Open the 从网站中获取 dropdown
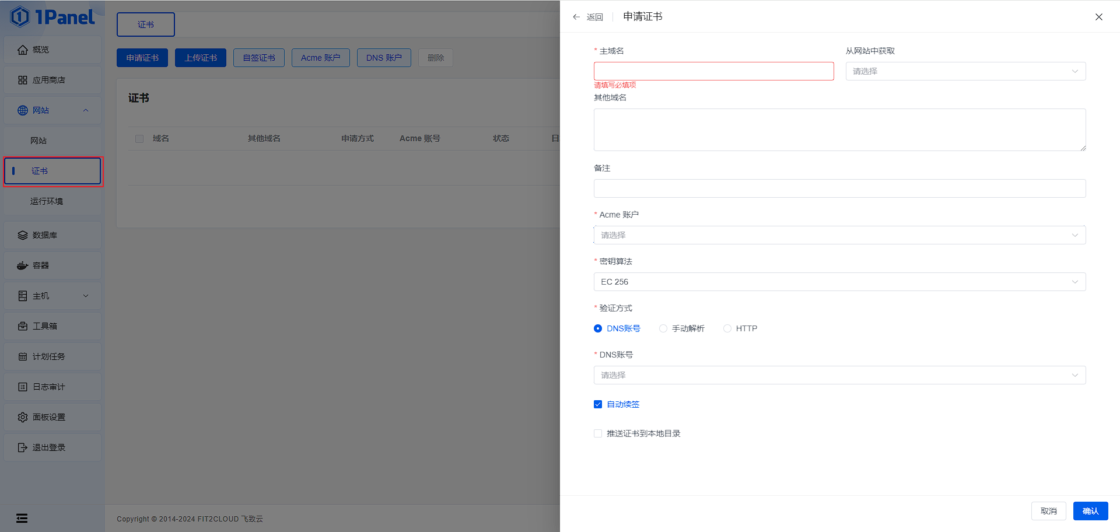The image size is (1120, 532). [x=965, y=71]
